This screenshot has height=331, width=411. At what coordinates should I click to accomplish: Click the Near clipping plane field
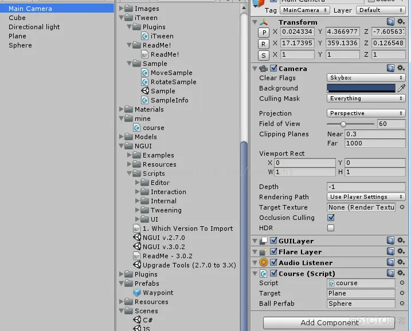click(375, 134)
